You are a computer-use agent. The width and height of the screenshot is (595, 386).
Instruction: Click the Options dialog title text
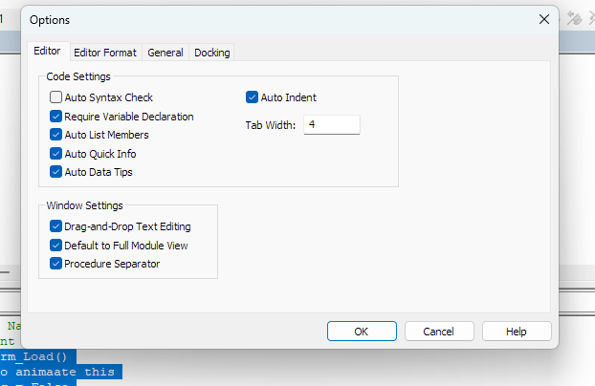tap(50, 20)
